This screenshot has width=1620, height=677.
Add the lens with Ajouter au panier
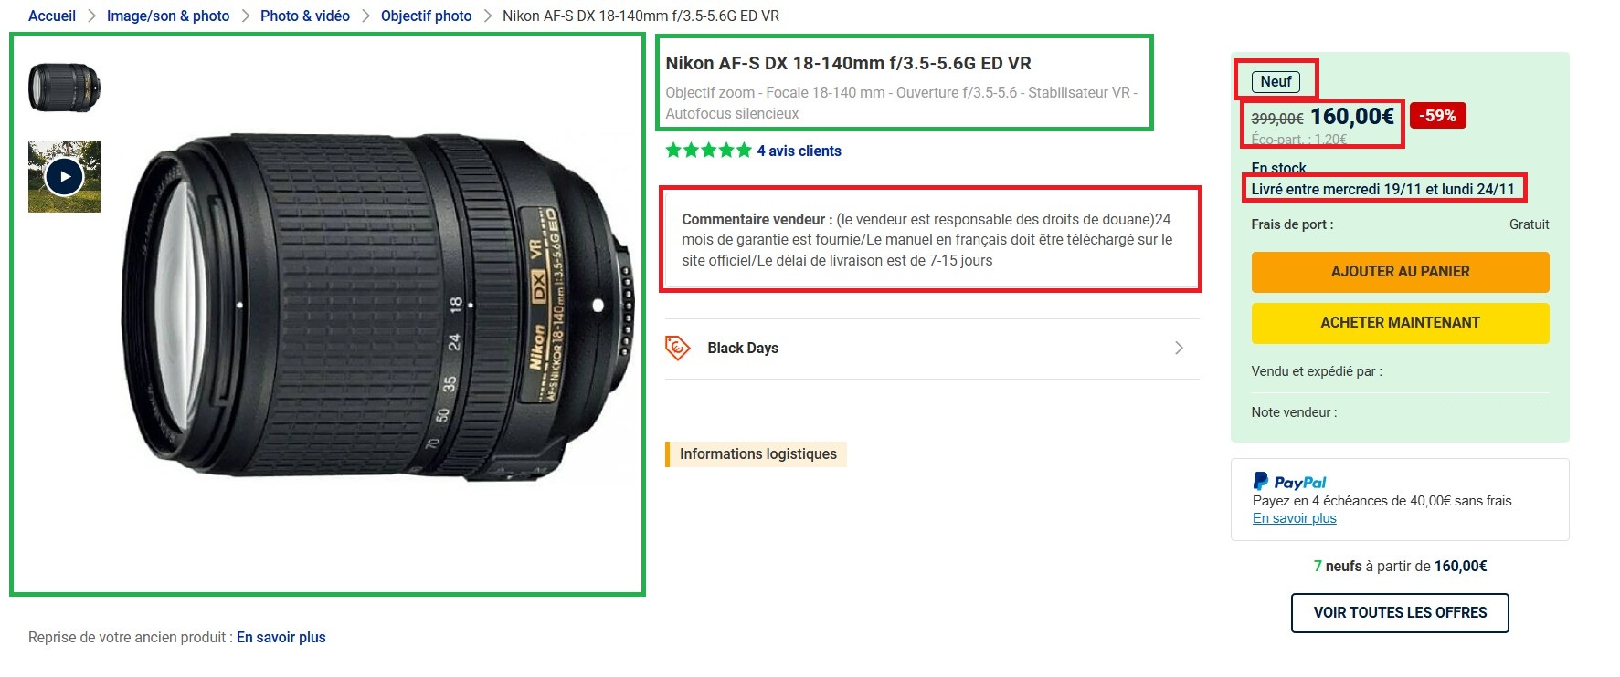(1400, 272)
